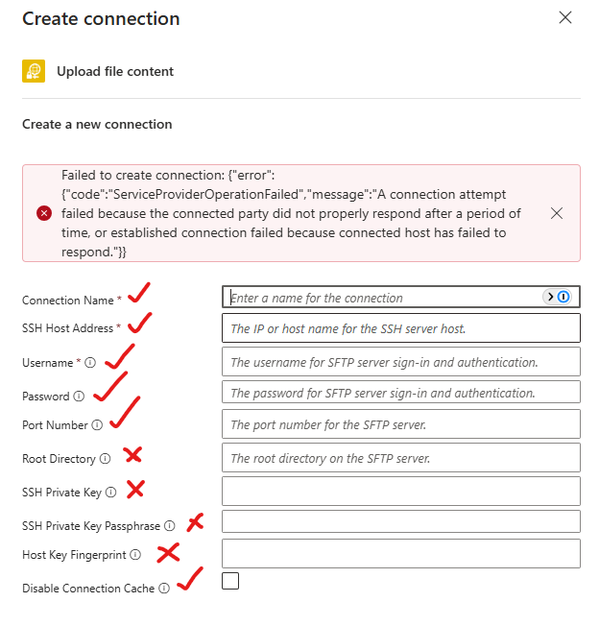
Task: Click the SSH Private Key Passphrase info icon
Action: 169,525
